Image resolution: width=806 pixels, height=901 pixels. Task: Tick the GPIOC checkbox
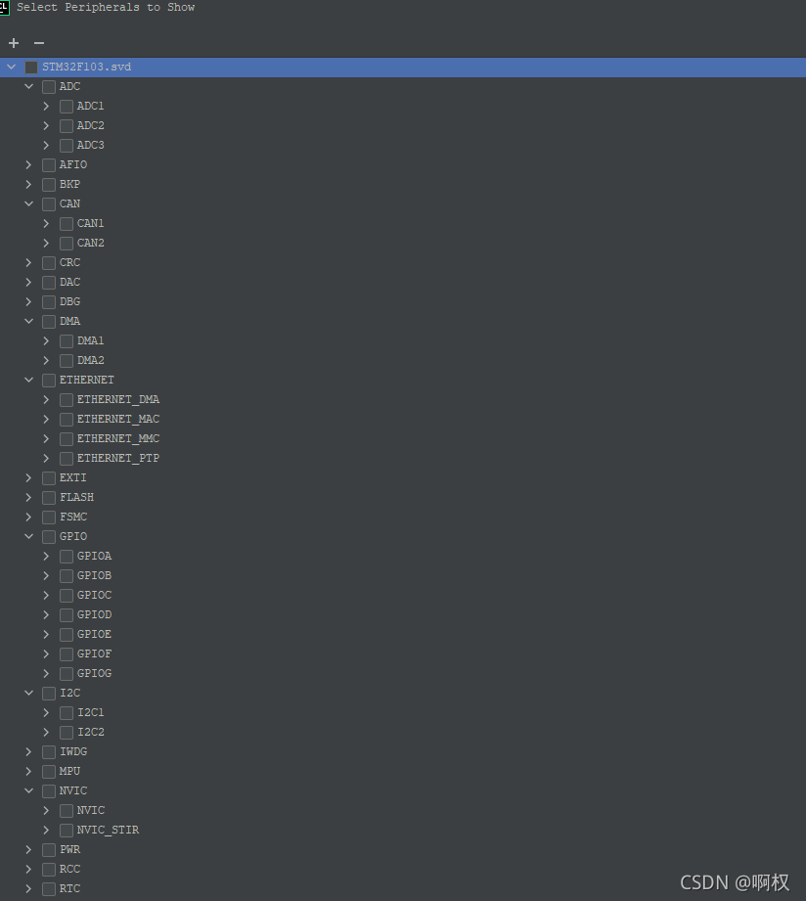pyautogui.click(x=67, y=596)
